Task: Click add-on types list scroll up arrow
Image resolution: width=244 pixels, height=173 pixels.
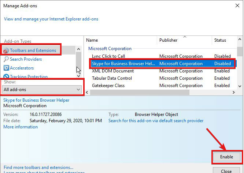Action: pos(78,49)
